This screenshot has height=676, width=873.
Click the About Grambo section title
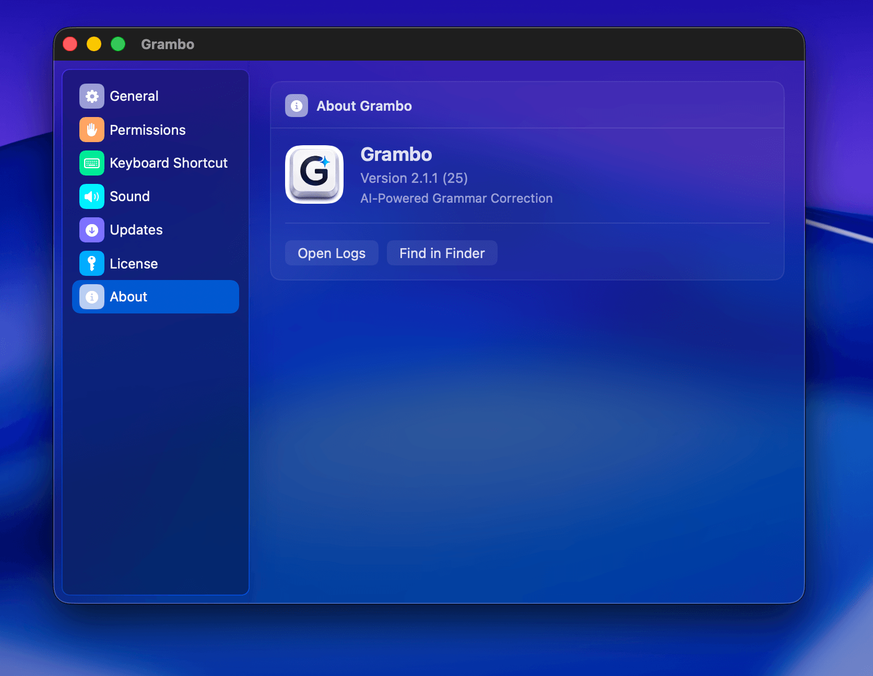364,106
